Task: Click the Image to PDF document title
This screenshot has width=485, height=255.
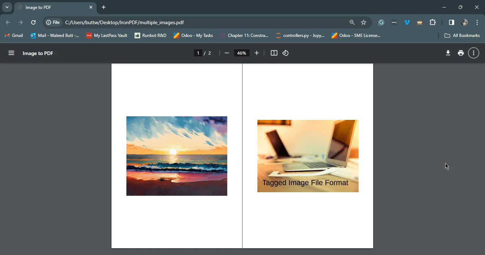Action: coord(38,53)
